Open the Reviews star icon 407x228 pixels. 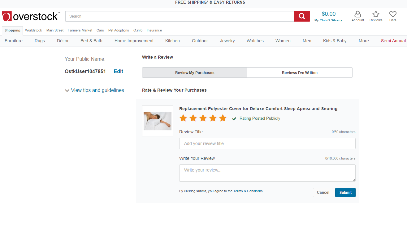376,16
